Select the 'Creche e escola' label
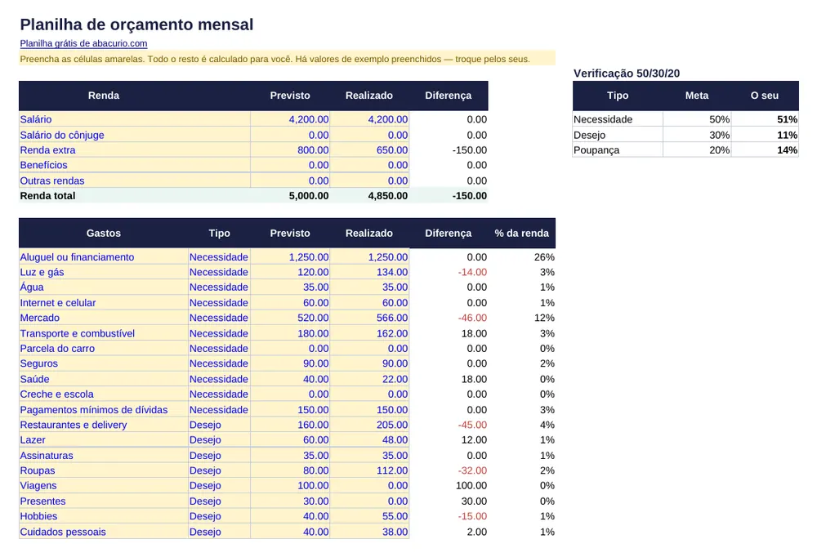This screenshot has width=817, height=557. click(x=57, y=394)
